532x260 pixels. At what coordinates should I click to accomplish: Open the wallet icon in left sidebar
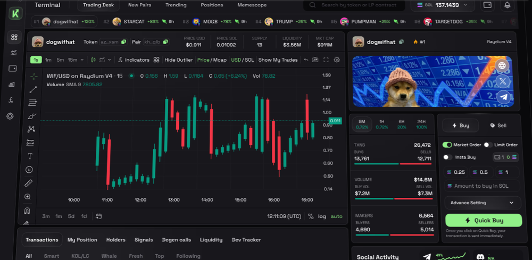(13, 69)
